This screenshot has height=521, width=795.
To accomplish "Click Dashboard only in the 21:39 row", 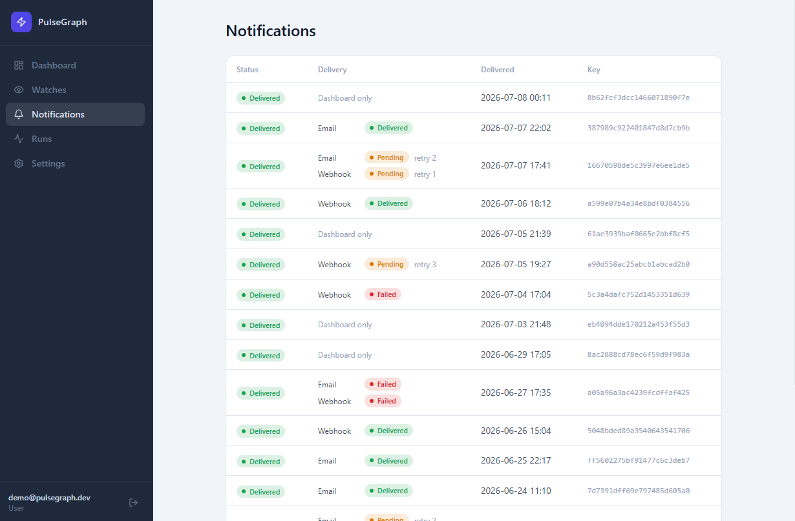I will [345, 234].
